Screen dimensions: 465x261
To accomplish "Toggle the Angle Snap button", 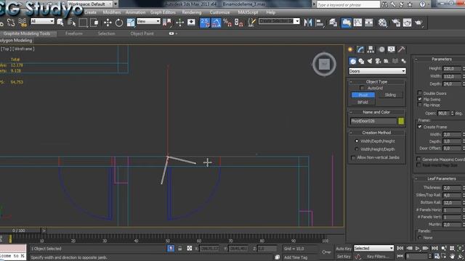I will tap(217, 22).
